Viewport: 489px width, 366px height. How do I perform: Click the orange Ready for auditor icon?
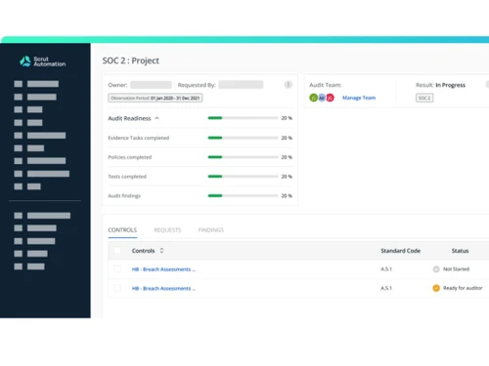pyautogui.click(x=436, y=288)
